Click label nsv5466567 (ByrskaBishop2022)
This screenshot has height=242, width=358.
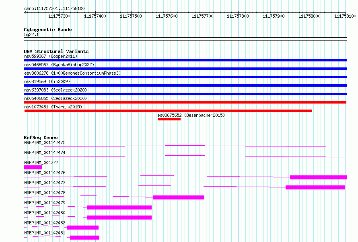pyautogui.click(x=59, y=65)
